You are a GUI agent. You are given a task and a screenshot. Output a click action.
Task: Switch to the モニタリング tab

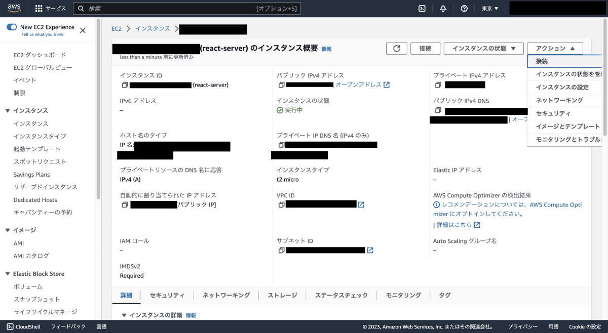(403, 296)
